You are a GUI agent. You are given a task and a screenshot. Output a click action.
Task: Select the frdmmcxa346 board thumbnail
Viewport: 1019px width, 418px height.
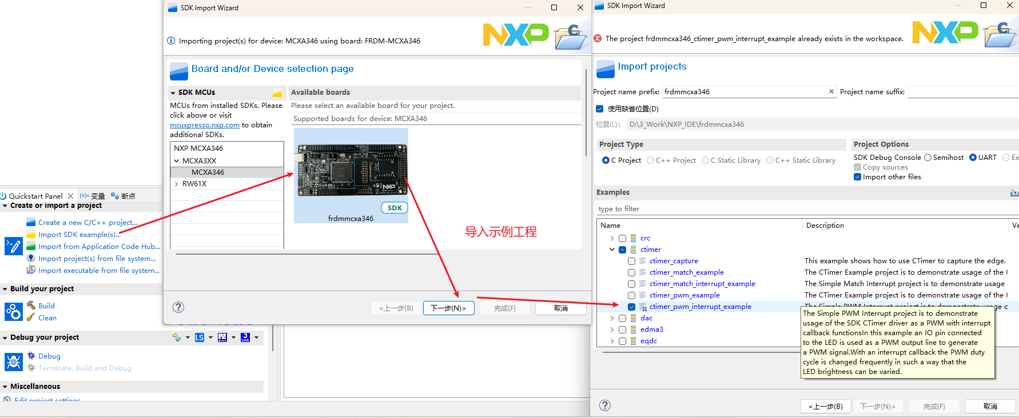coord(351,175)
